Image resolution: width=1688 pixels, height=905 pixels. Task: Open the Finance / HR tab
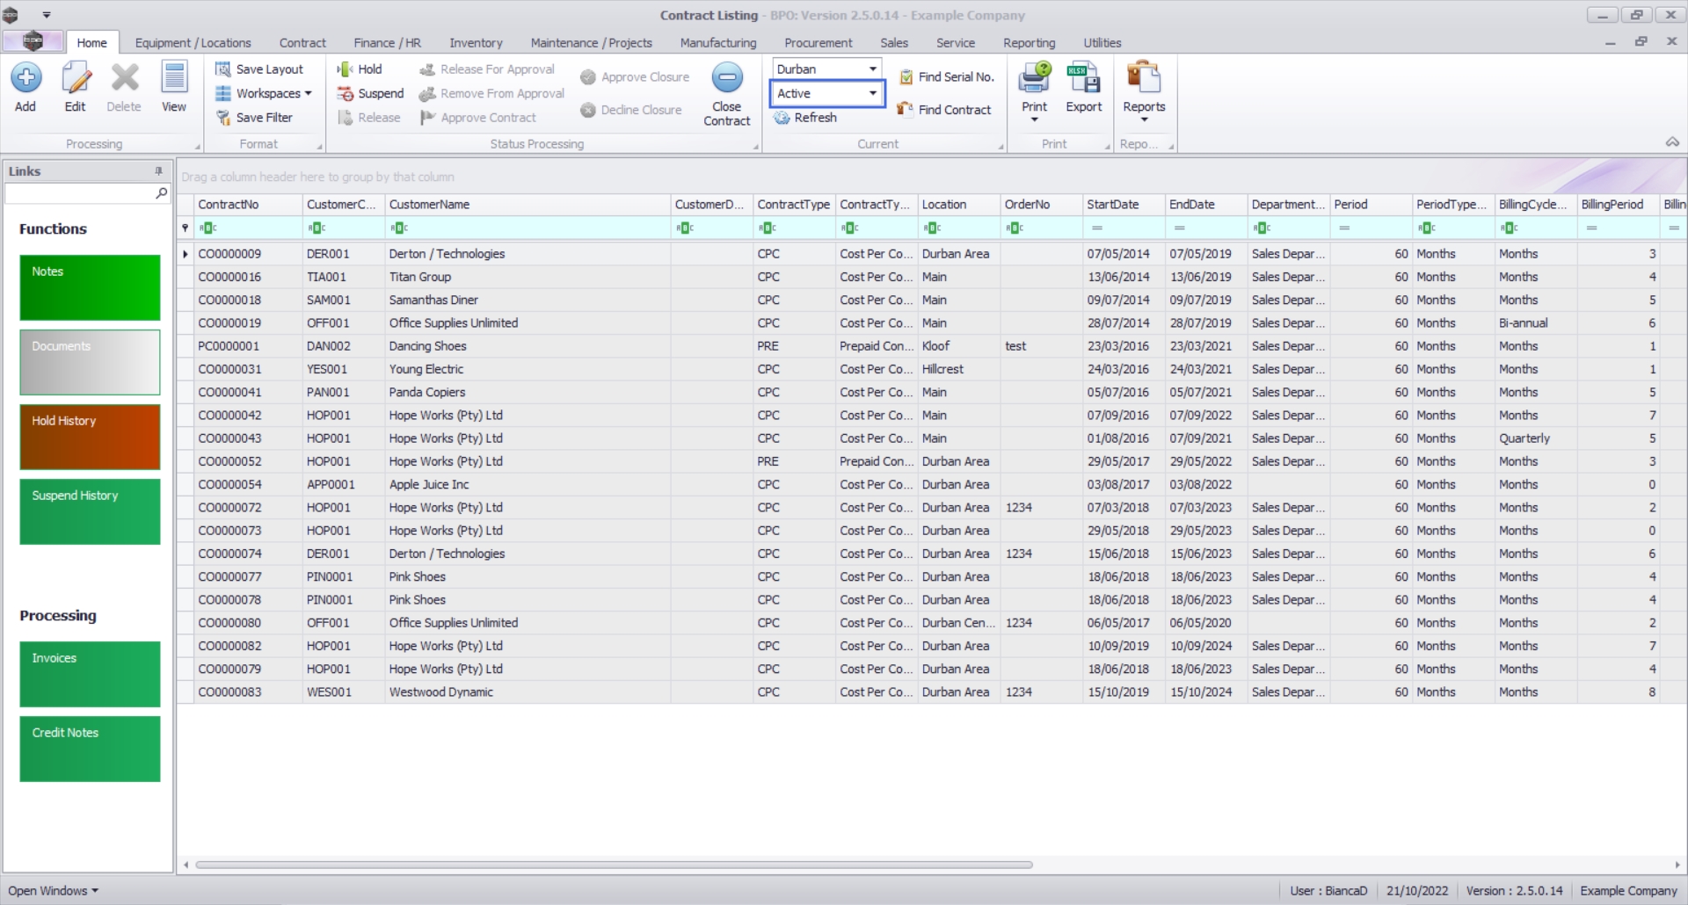click(x=387, y=43)
